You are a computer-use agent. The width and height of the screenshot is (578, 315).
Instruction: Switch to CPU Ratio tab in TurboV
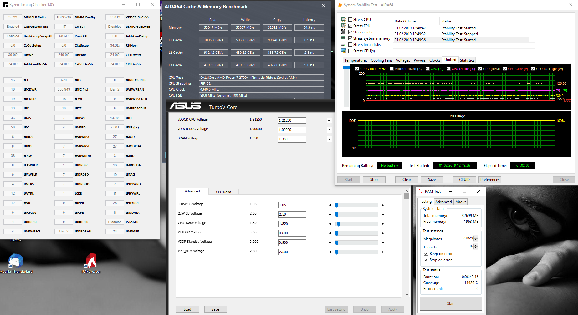point(223,192)
